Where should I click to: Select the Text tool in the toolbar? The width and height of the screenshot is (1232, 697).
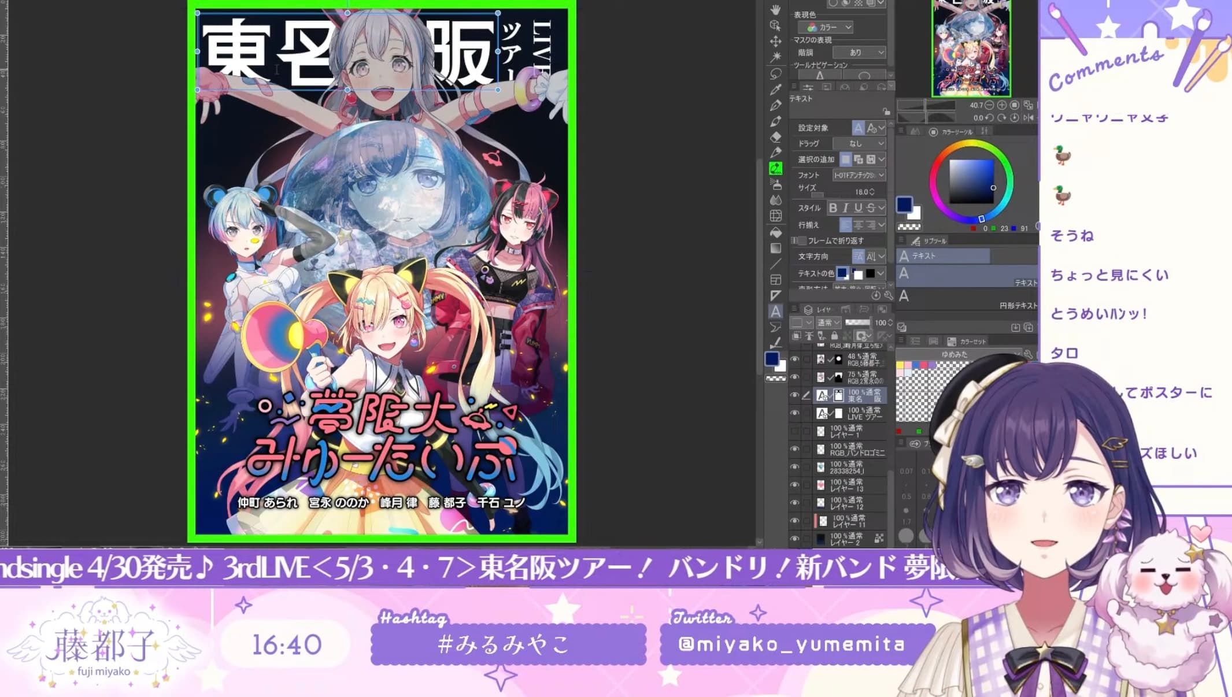point(776,312)
